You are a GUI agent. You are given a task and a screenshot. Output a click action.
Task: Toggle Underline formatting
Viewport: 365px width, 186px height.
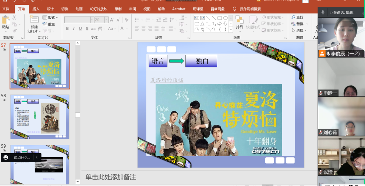tap(80, 28)
